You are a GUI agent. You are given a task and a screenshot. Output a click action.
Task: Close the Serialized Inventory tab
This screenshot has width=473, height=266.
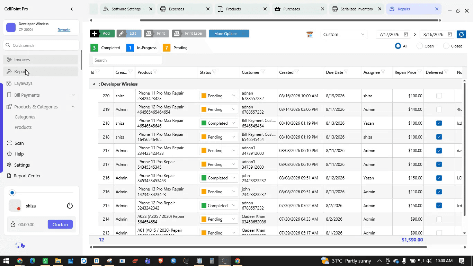click(380, 9)
